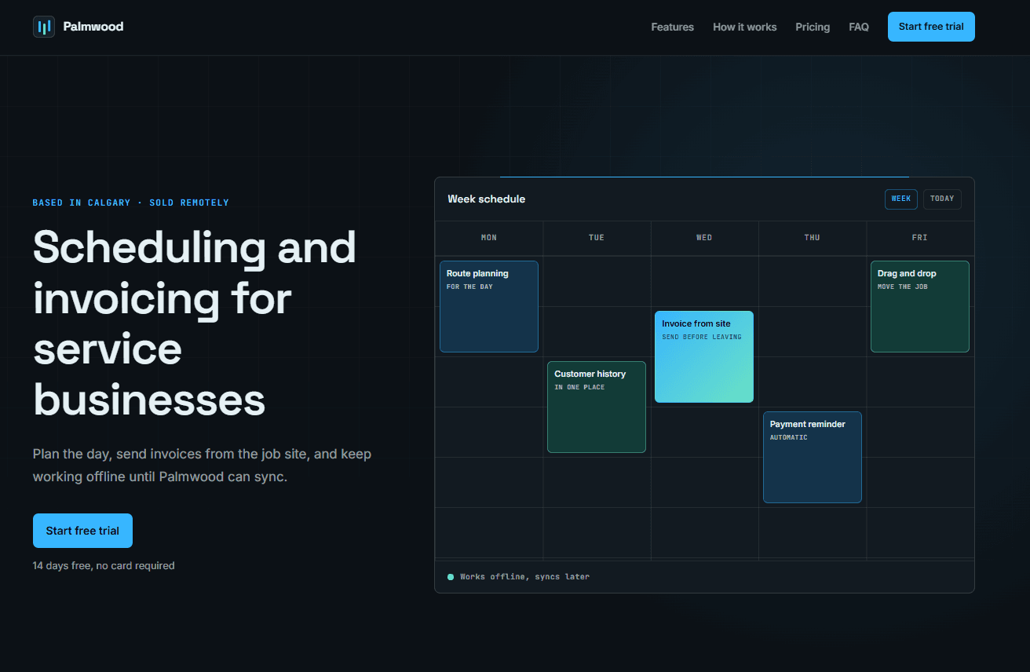Click the Palmwood brand name

[x=93, y=27]
